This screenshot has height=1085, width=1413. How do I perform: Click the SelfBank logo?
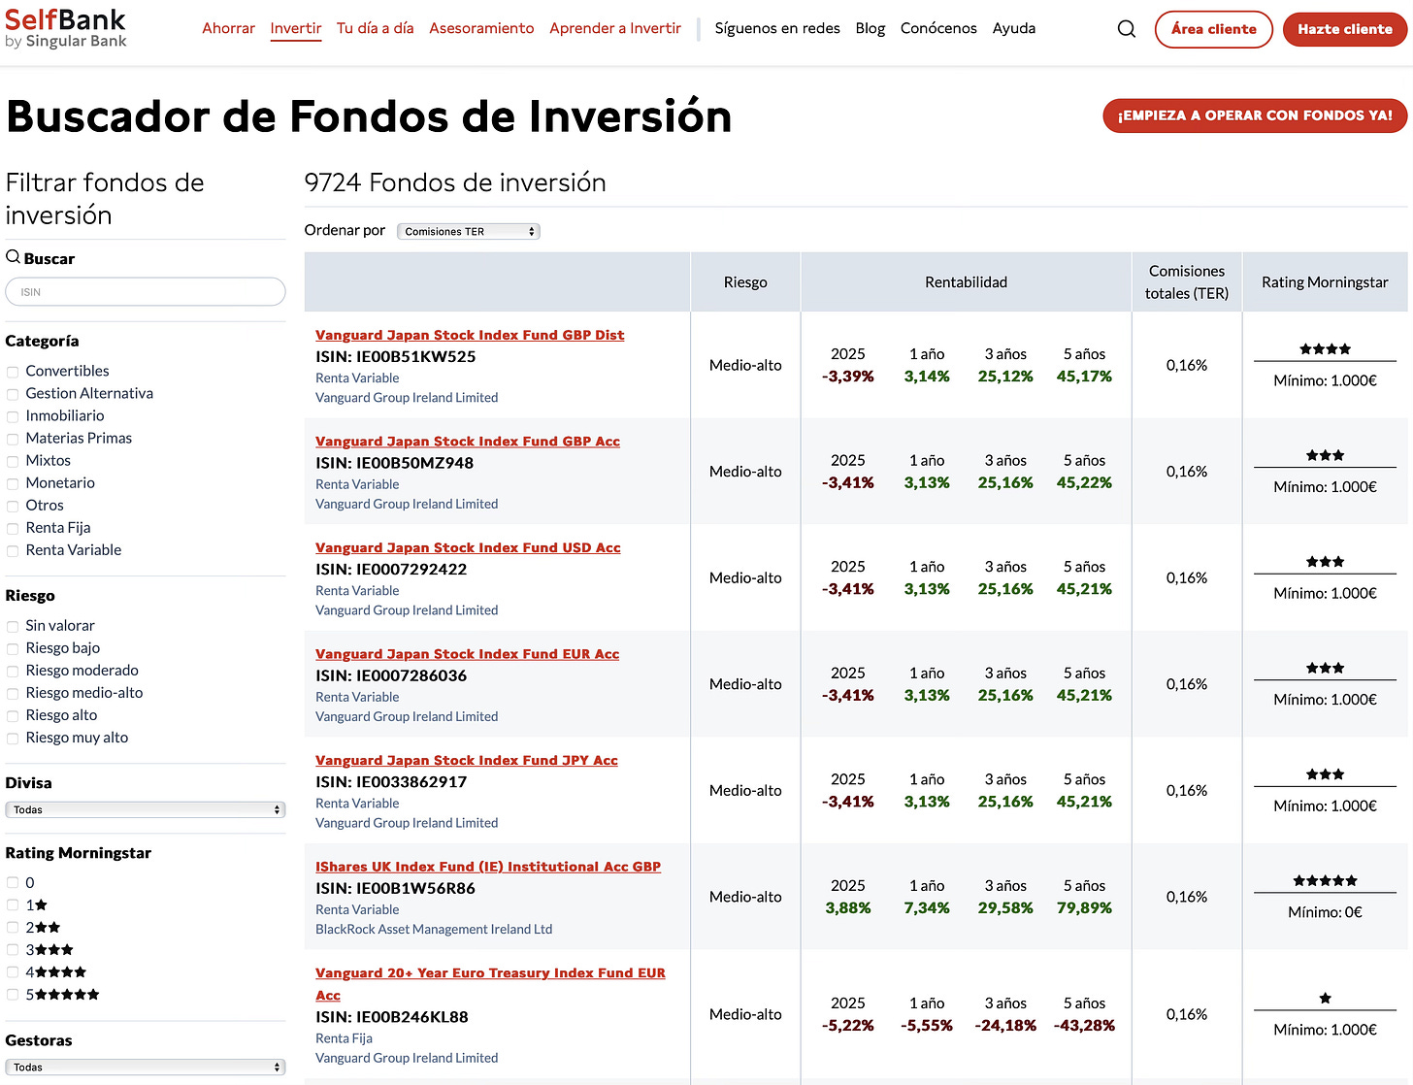point(66,28)
